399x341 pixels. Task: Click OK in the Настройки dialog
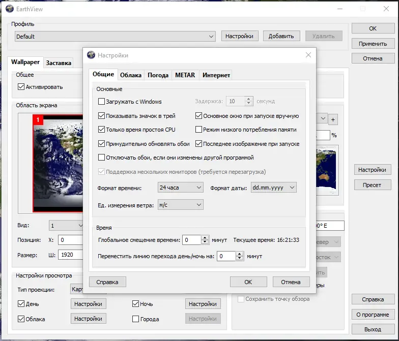248,282
